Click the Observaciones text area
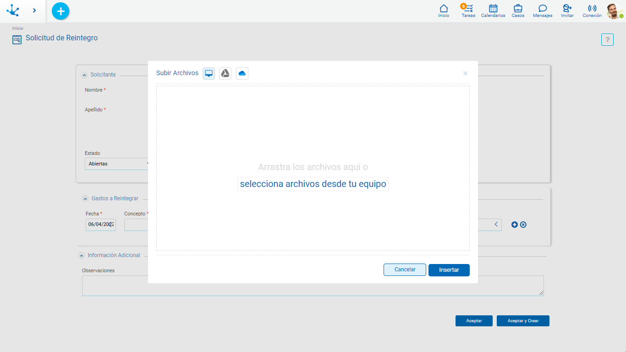This screenshot has width=626, height=352. (x=313, y=286)
